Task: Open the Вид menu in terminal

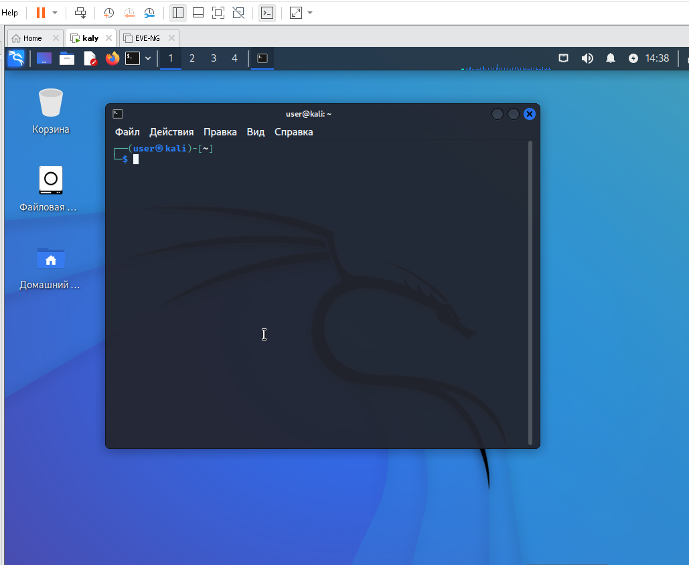Action: click(256, 132)
